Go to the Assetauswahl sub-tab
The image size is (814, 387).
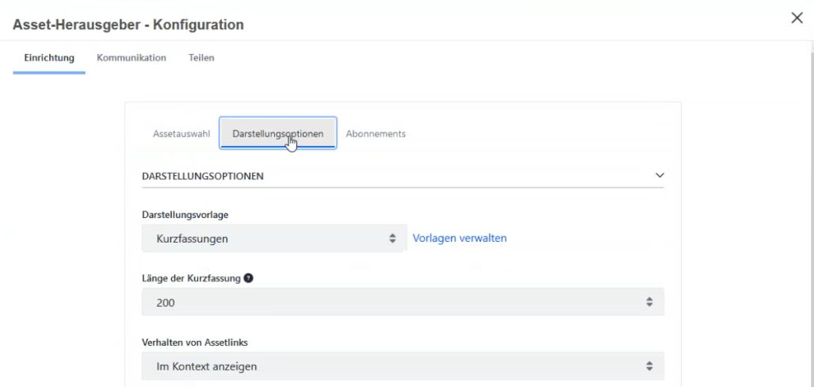tap(182, 133)
